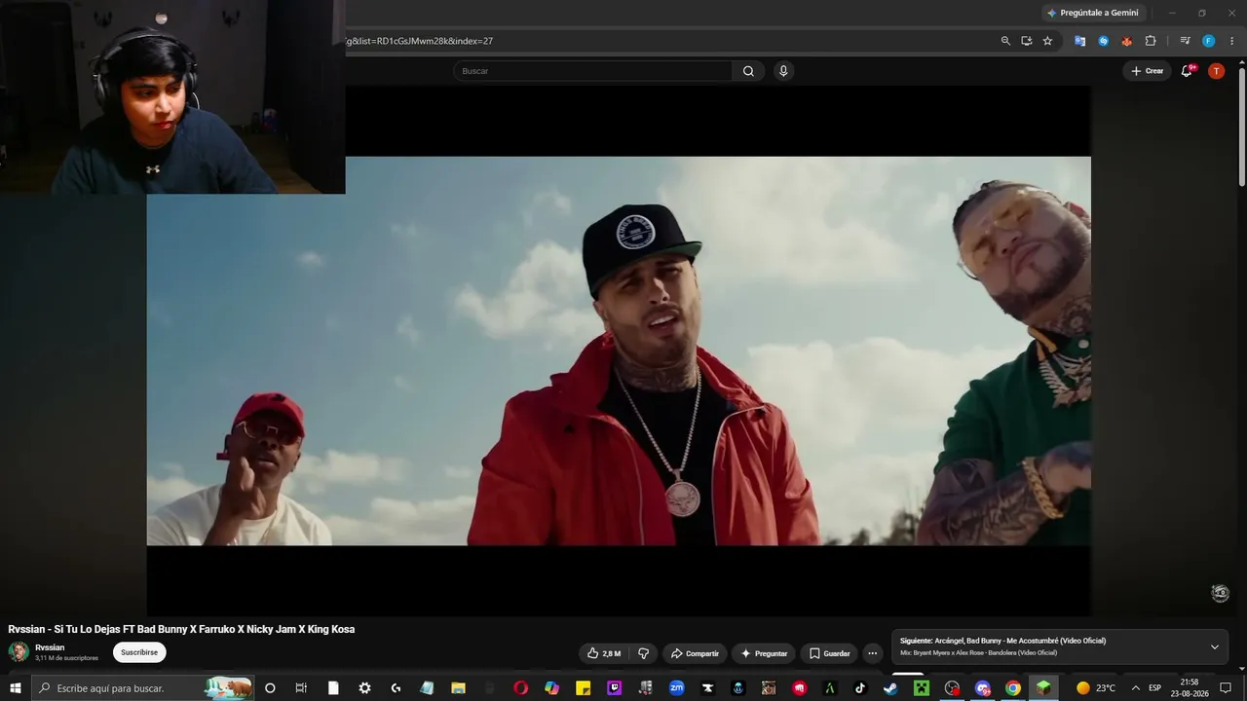1247x701 pixels.
Task: Open the media controls icon in Chrome toolbar
Action: coord(1185,41)
